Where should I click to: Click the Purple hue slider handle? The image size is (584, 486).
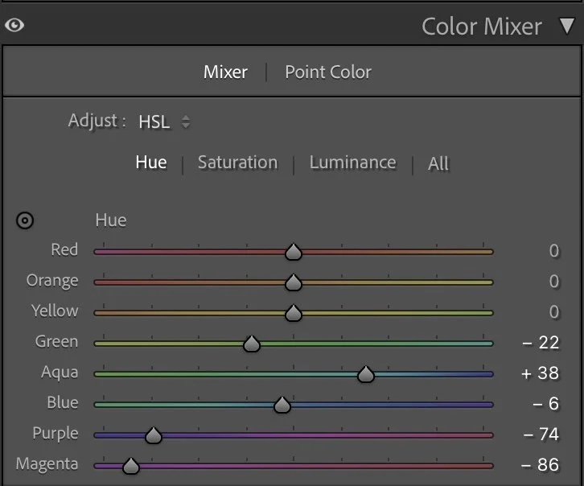pos(154,435)
